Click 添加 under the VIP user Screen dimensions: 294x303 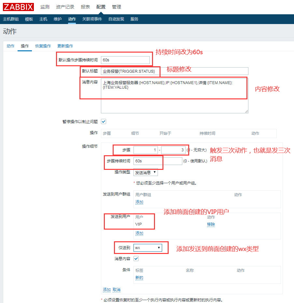pyautogui.click(x=139, y=233)
